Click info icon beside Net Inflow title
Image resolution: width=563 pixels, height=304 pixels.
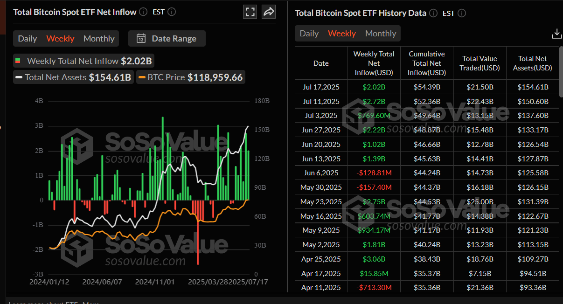click(143, 12)
